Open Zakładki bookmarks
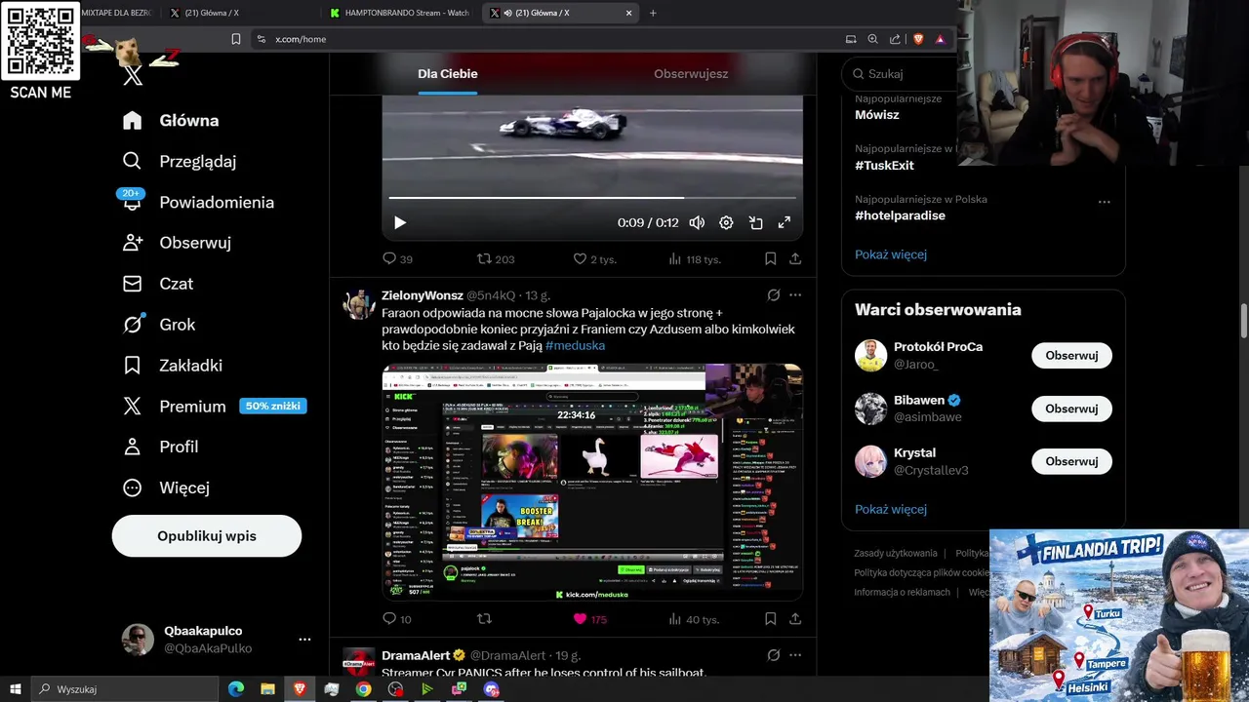Screen dimensions: 1249x702 point(173,366)
